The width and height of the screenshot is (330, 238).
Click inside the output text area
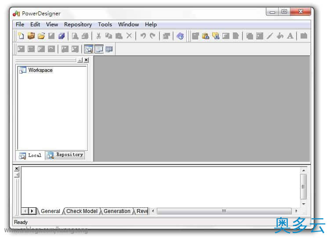[x=160, y=187]
